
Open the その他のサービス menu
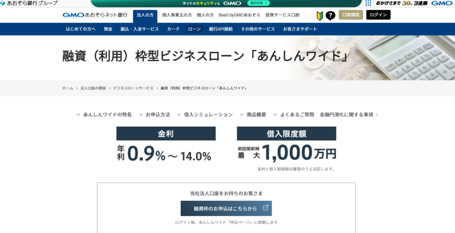point(258,29)
